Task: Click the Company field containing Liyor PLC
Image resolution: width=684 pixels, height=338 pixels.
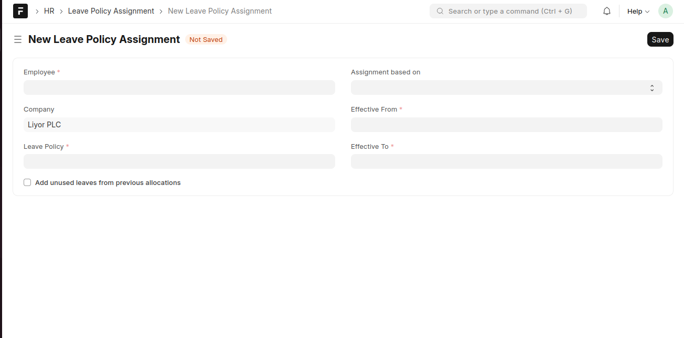Action: click(179, 125)
